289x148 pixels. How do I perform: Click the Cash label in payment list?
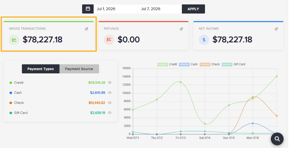pos(18,92)
